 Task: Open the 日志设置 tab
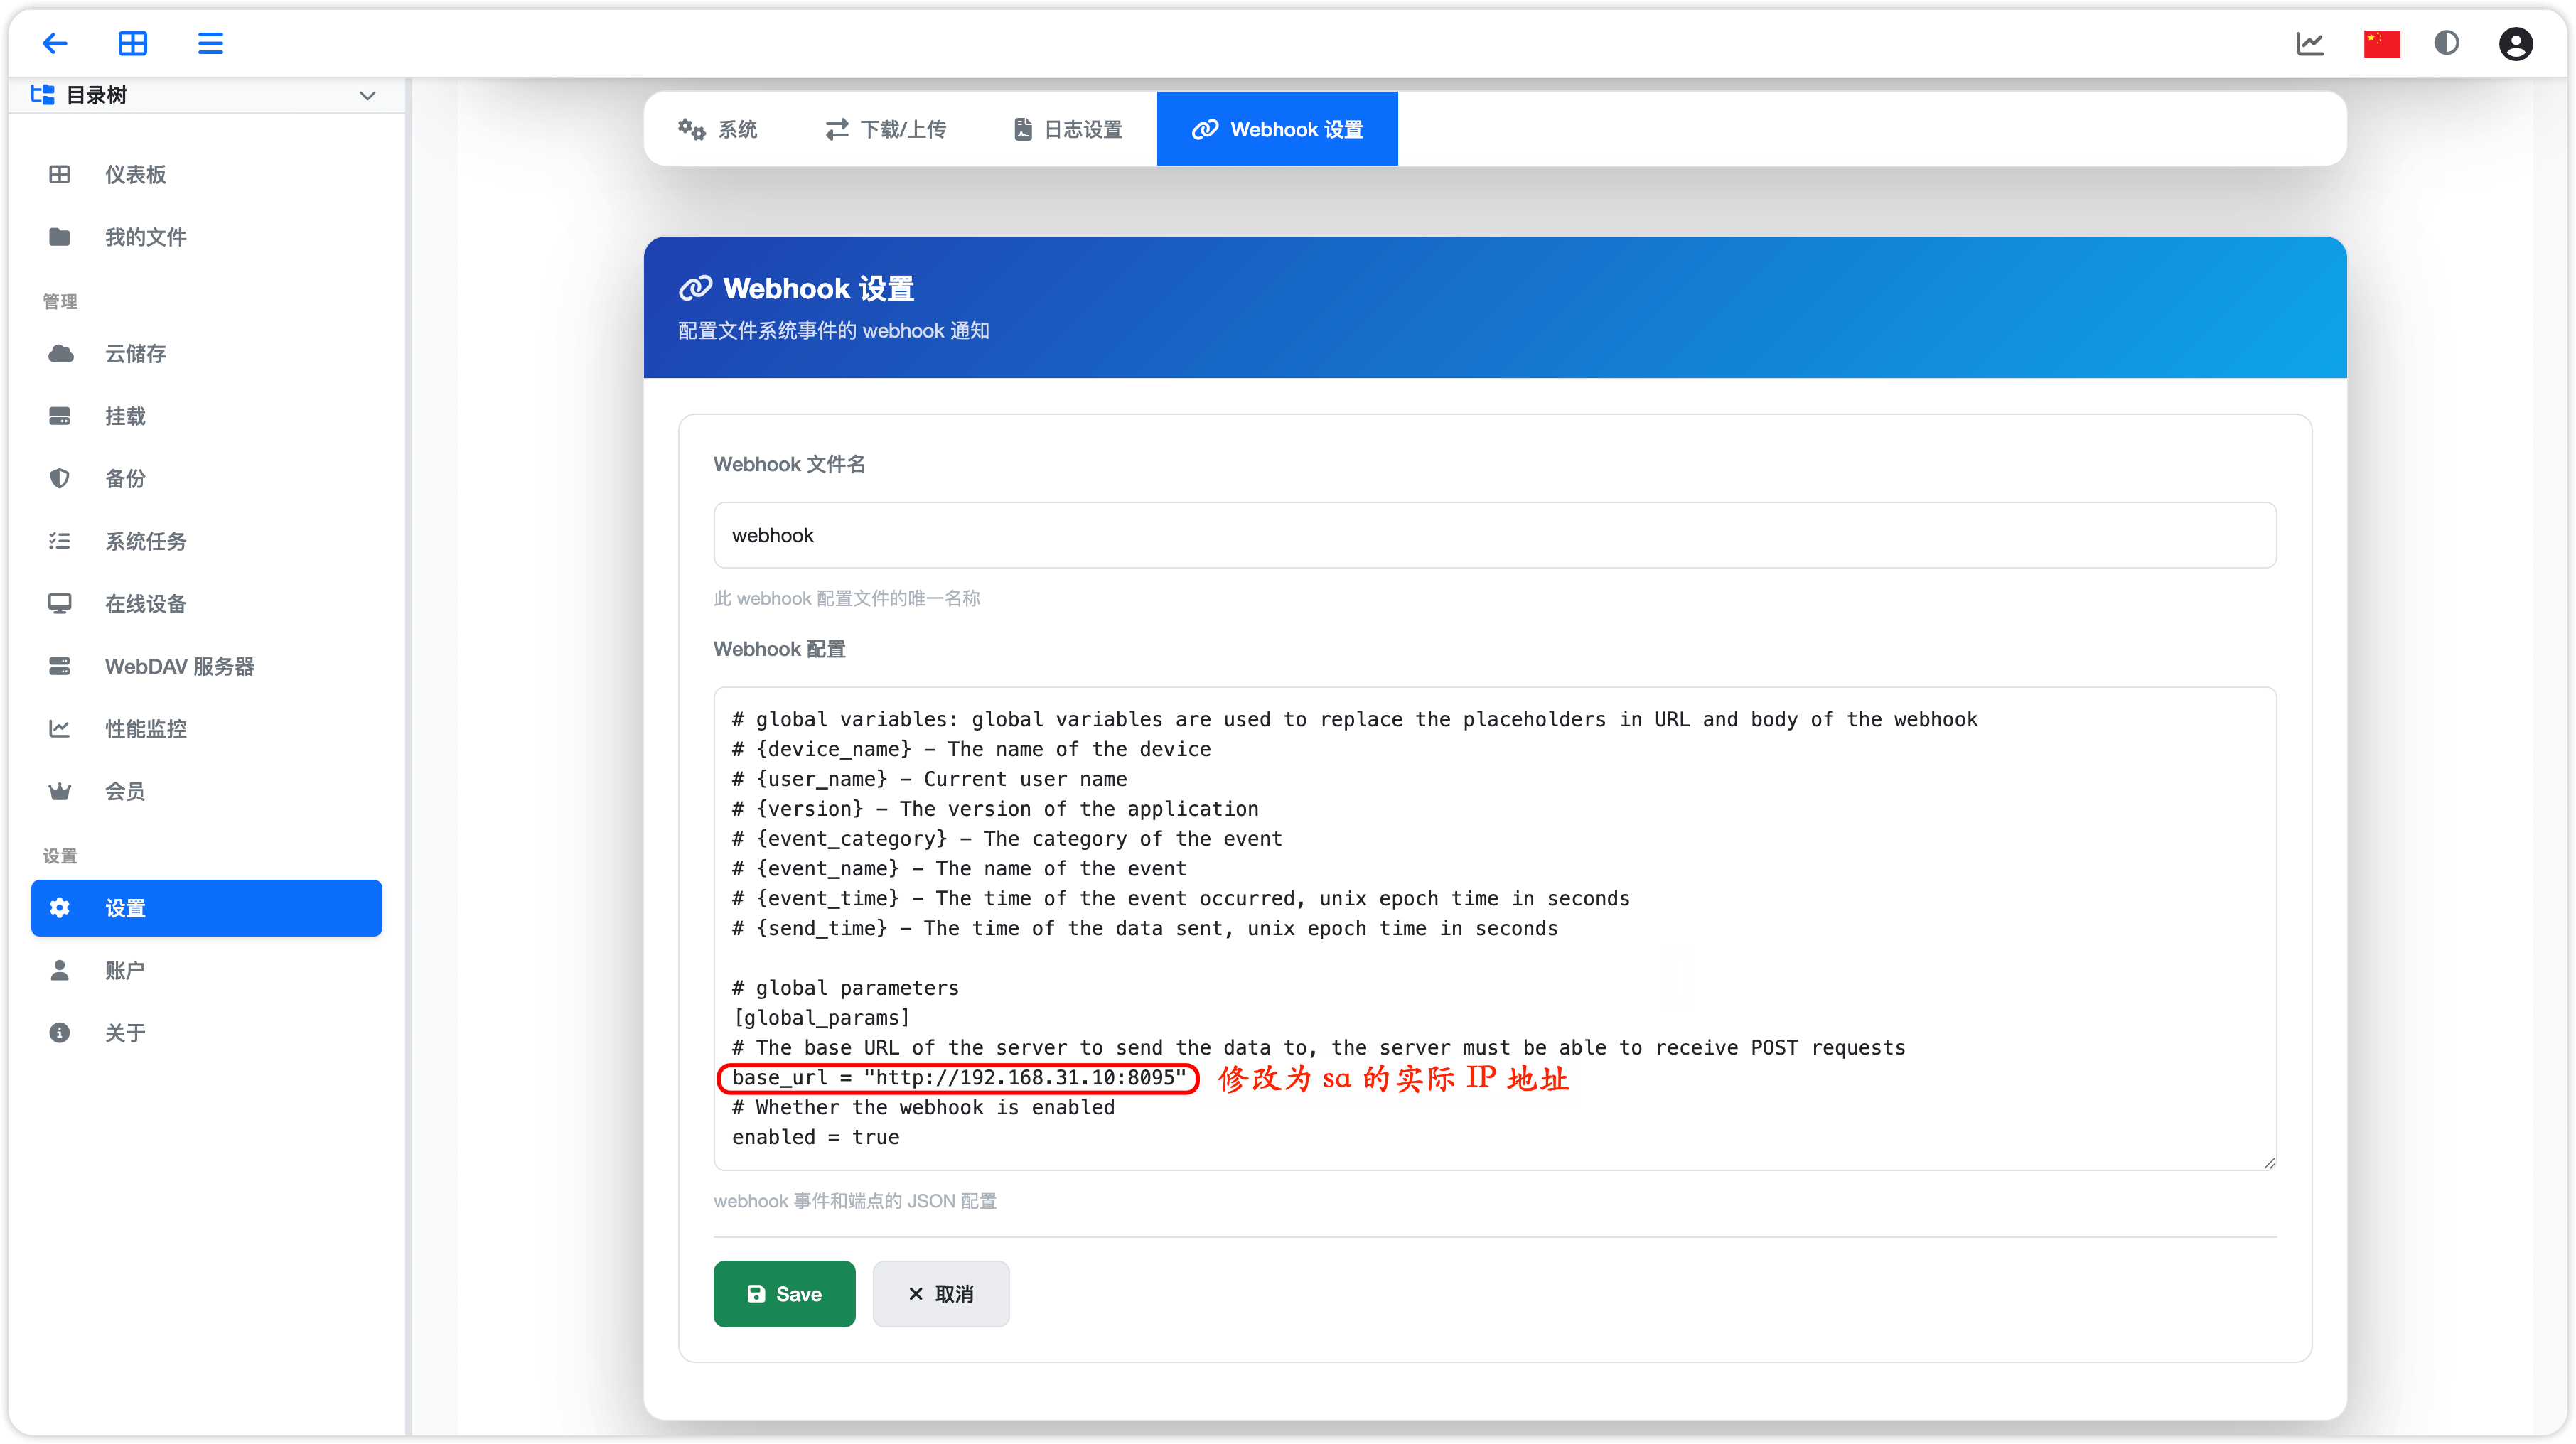1068,129
